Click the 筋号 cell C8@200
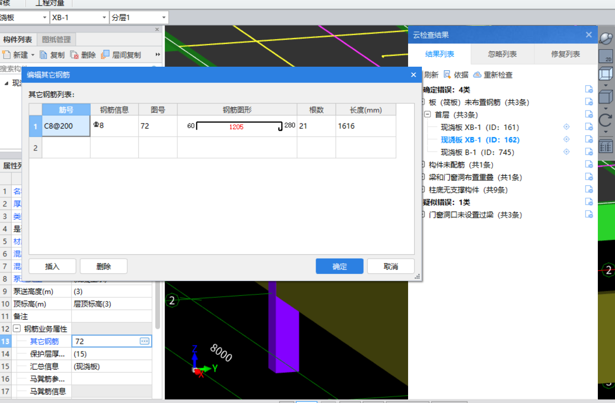 [66, 126]
